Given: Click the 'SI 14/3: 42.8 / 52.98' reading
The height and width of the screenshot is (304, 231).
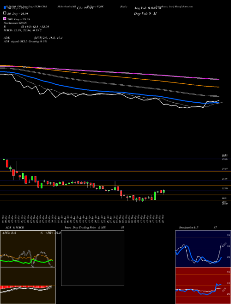Looking at the screenshot, I should pos(35,27).
